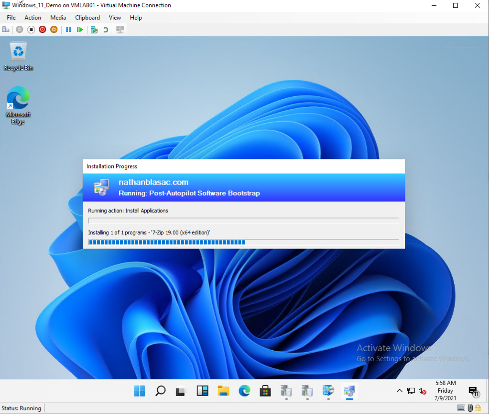
Task: Click the 7-Zip installation progress bar
Action: [243, 242]
